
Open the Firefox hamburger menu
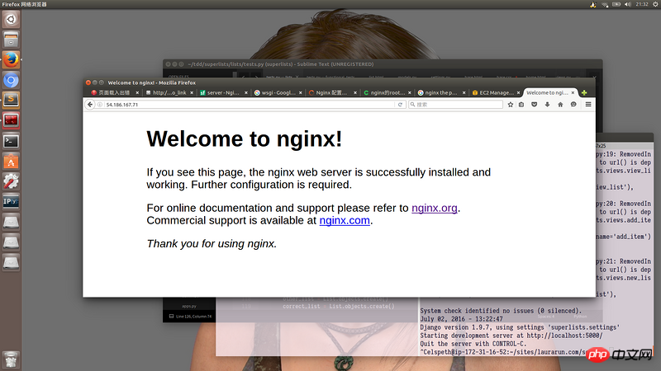click(x=588, y=105)
